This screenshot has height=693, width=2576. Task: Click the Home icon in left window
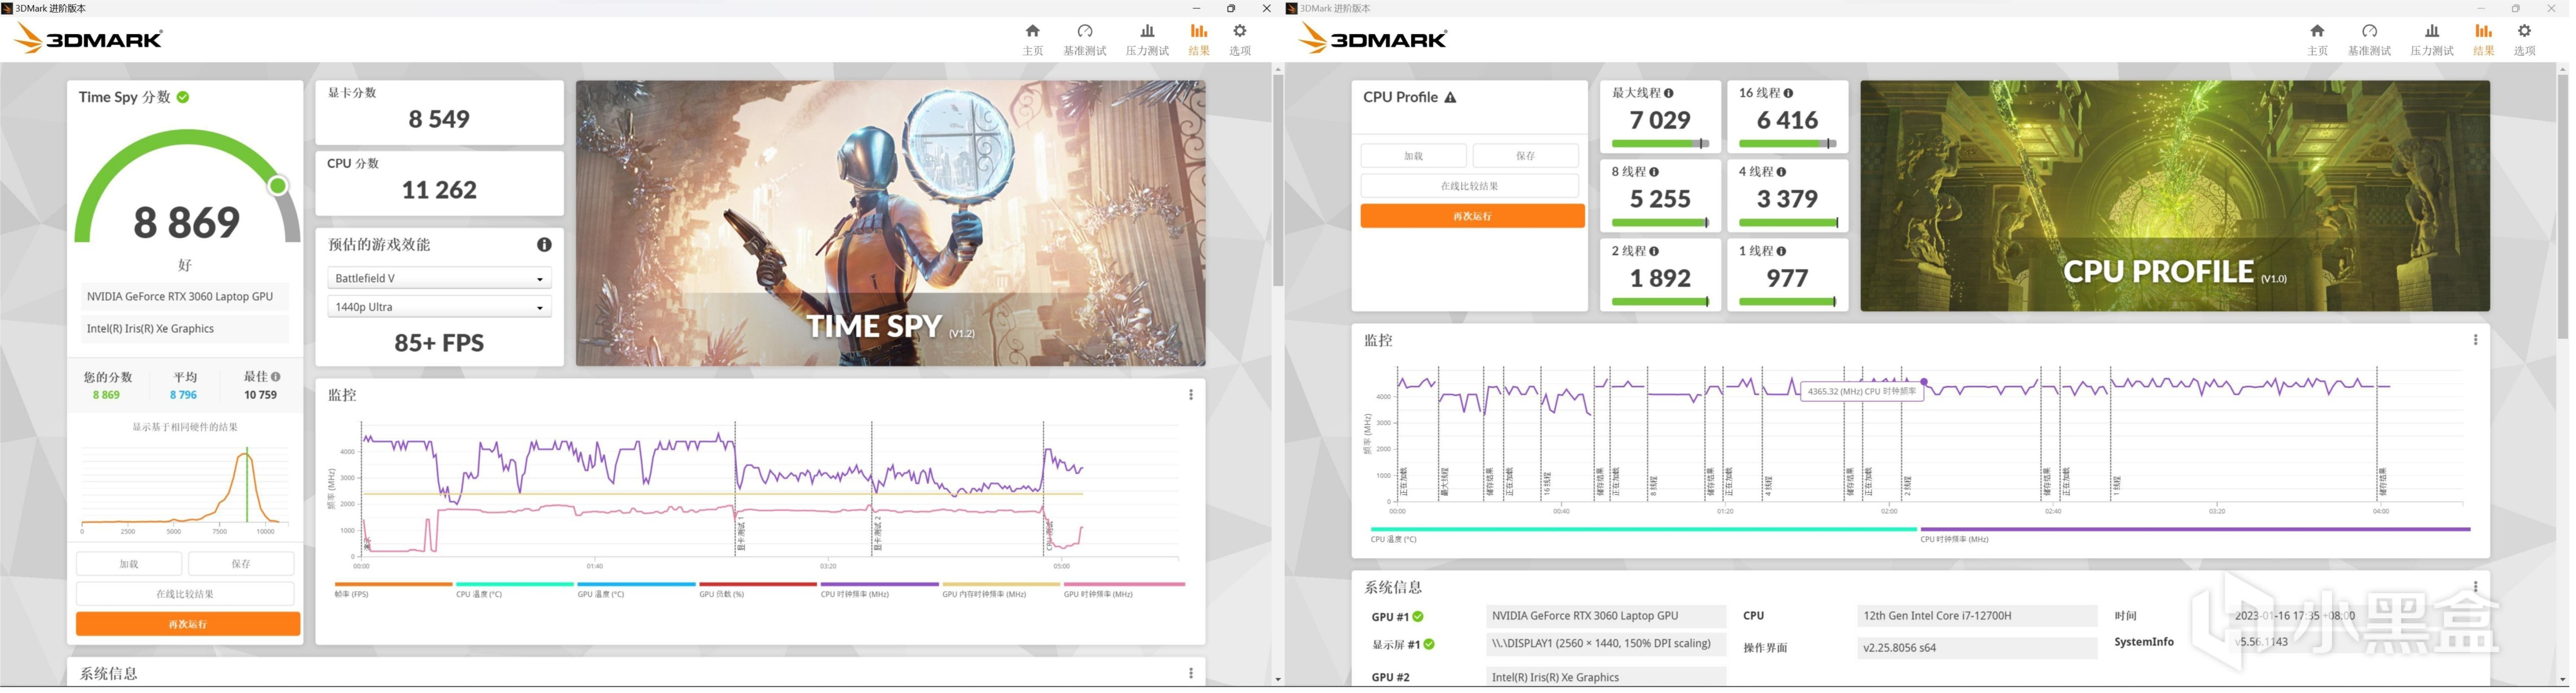click(x=1033, y=32)
